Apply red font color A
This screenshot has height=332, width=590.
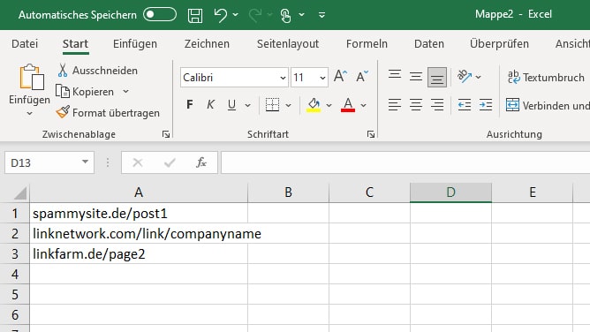pos(348,105)
